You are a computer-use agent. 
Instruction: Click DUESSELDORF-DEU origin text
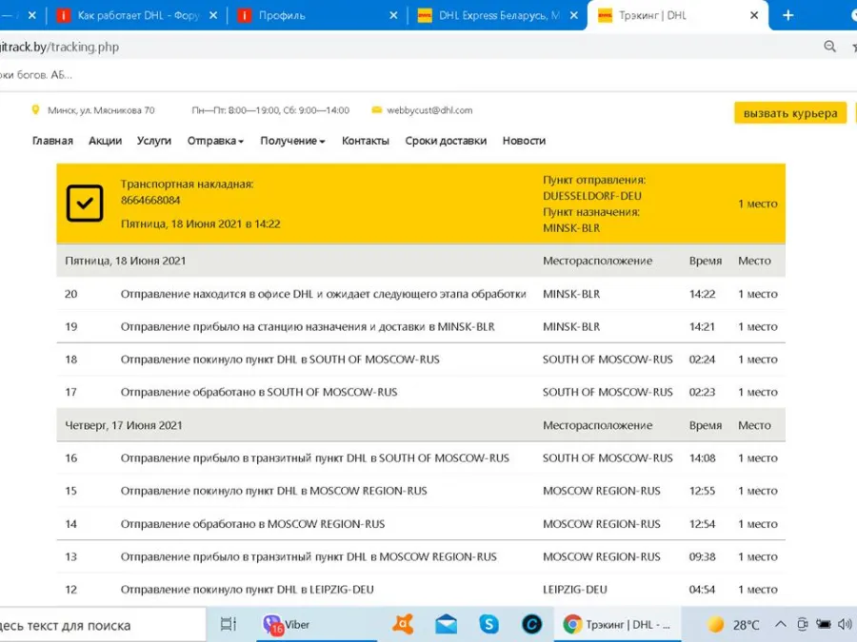click(592, 196)
